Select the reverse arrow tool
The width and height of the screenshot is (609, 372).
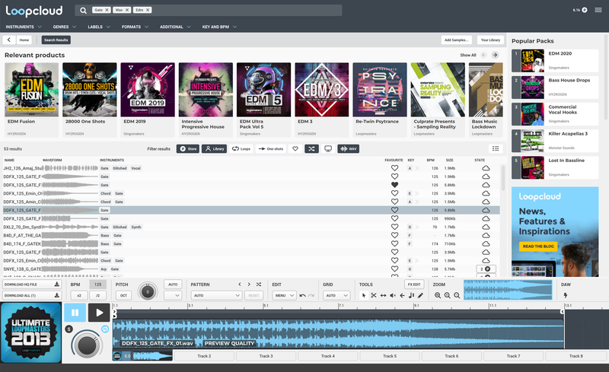click(x=402, y=295)
